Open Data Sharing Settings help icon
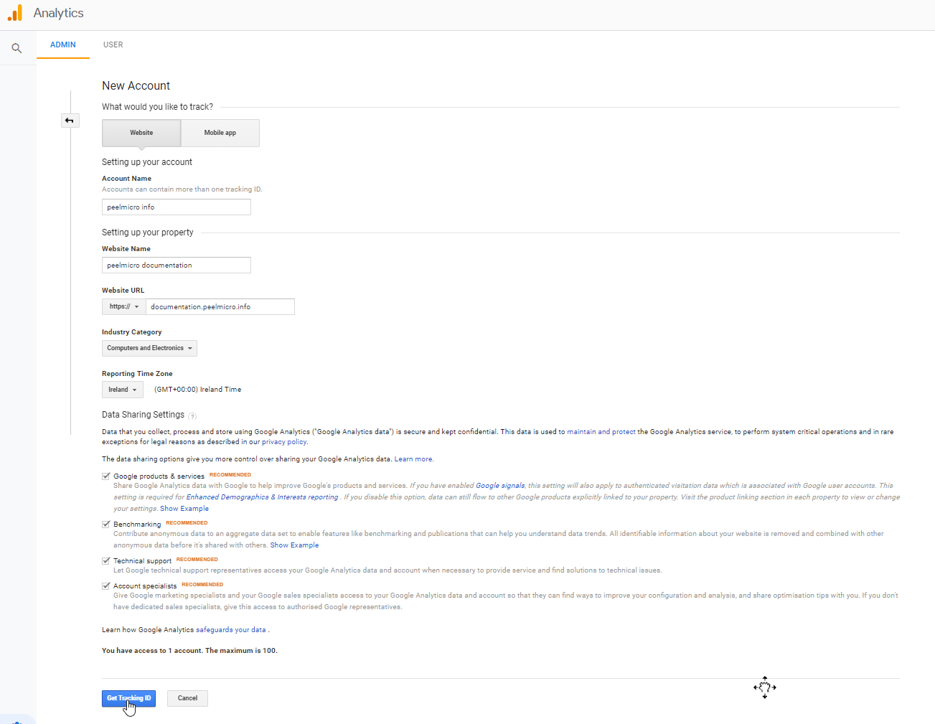This screenshot has height=724, width=935. point(192,416)
